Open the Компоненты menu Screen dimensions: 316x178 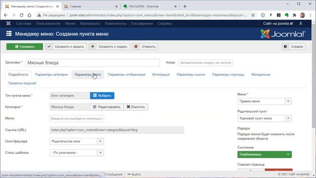pos(116,23)
